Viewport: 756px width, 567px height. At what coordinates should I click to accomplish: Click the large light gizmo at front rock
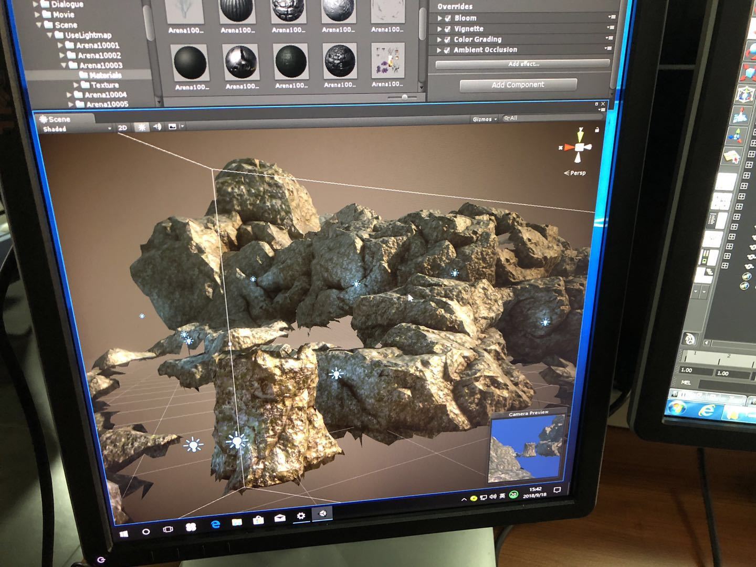point(237,441)
